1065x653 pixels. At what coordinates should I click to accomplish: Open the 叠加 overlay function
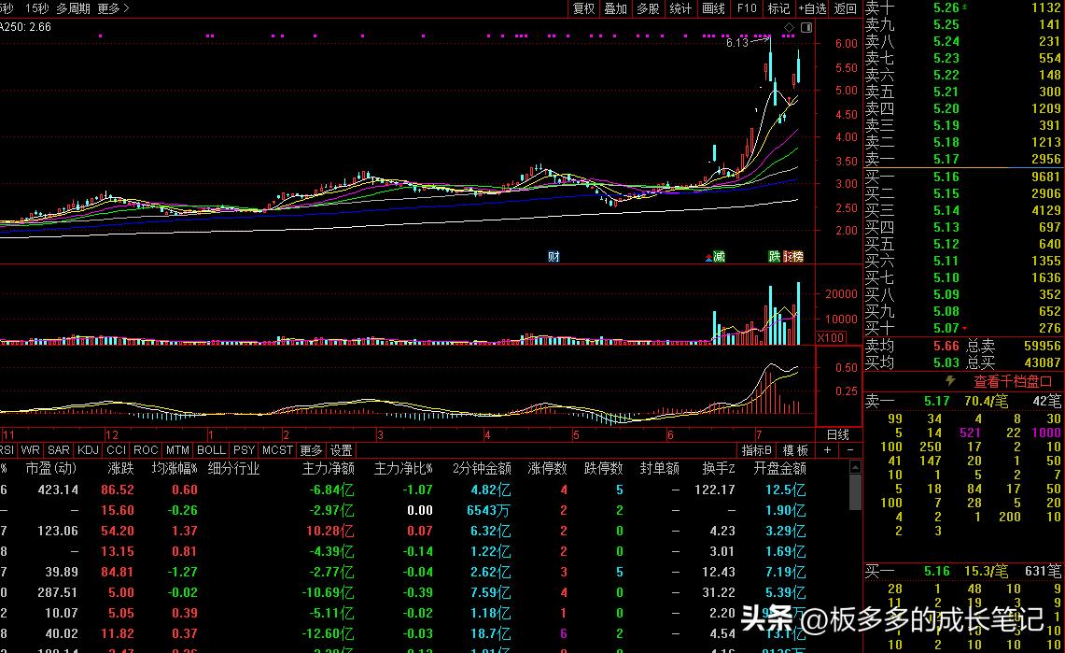(x=615, y=8)
